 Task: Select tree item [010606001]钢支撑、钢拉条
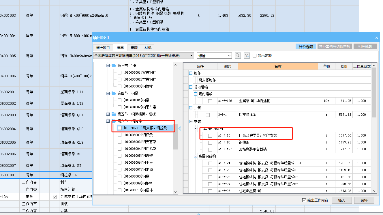point(145,128)
